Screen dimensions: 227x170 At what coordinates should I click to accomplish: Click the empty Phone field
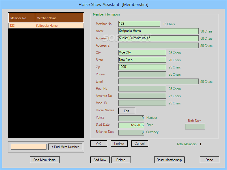[x=142, y=74]
